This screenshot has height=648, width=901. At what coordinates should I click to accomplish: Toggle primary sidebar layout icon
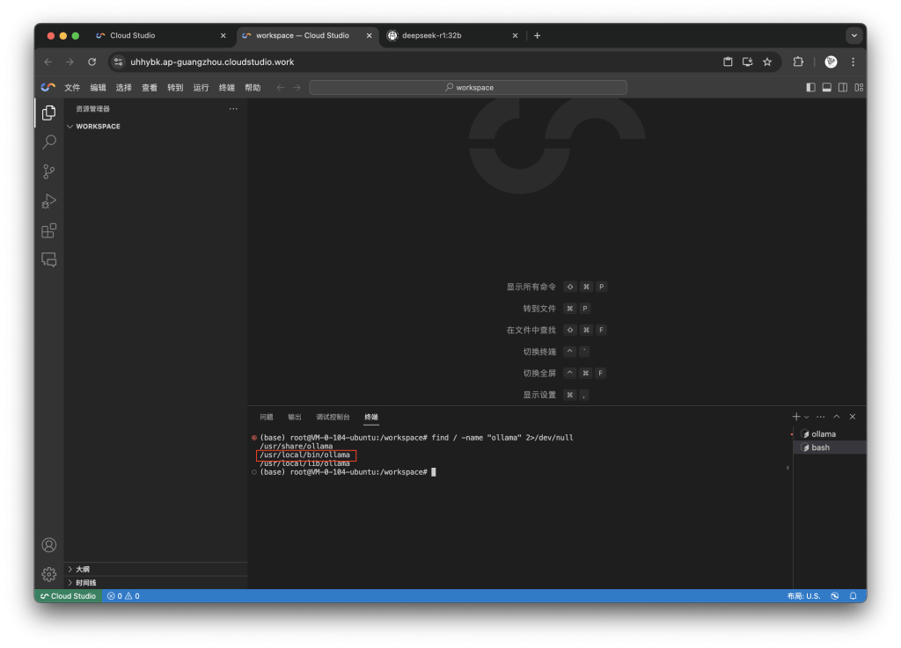(810, 87)
